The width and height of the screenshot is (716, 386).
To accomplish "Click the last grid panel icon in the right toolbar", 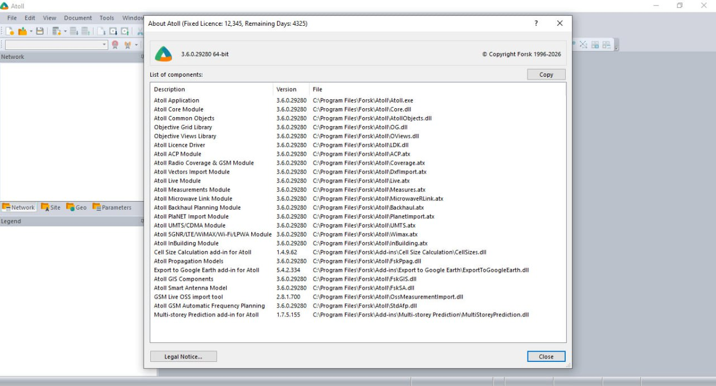I will pos(606,44).
